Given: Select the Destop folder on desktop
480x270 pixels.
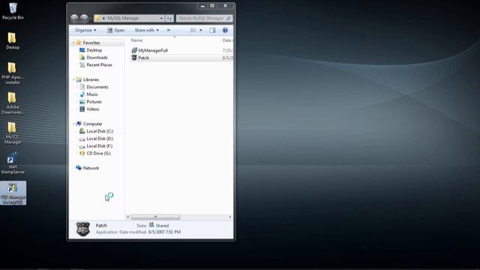Looking at the screenshot, I should click(13, 40).
